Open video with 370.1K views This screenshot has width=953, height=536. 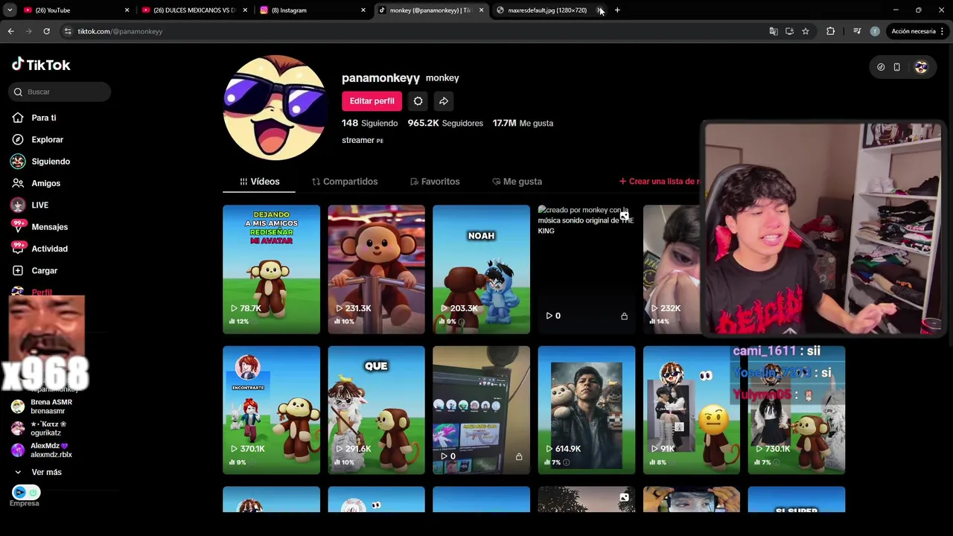(x=271, y=410)
